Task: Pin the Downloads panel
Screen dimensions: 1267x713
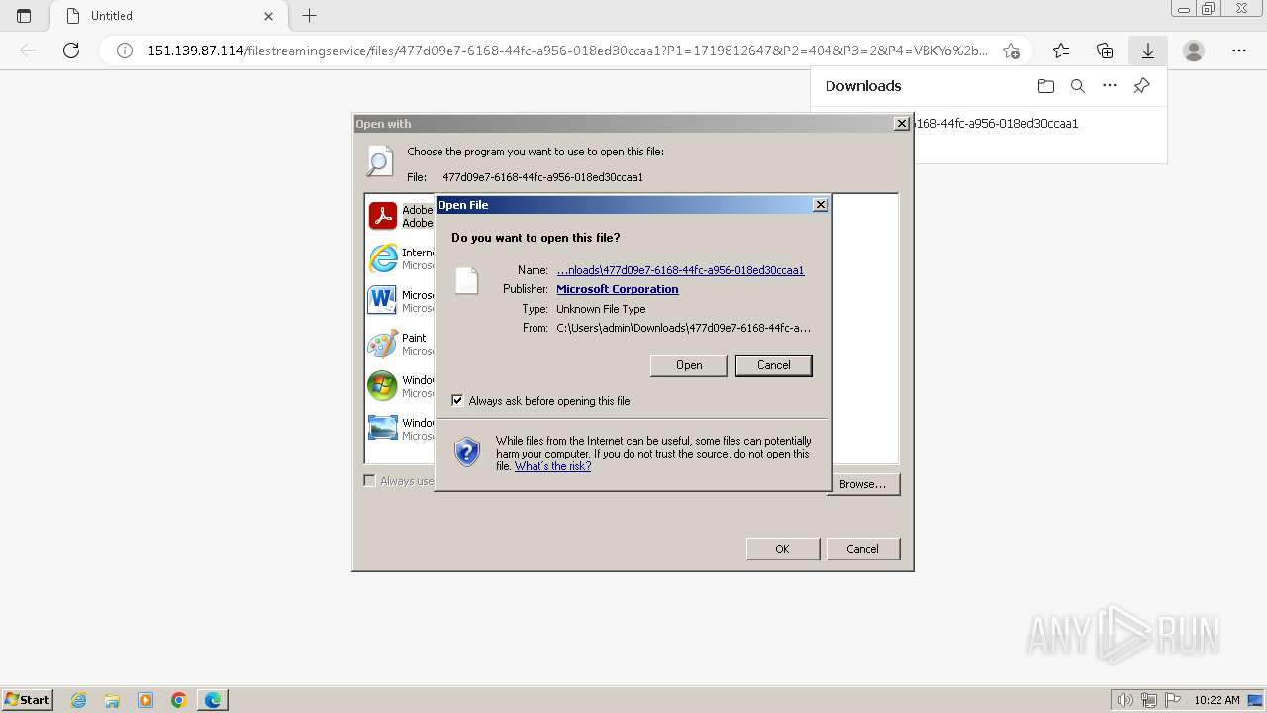Action: click(x=1141, y=86)
